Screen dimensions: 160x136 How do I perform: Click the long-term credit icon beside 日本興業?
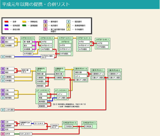[x=3, y=46]
